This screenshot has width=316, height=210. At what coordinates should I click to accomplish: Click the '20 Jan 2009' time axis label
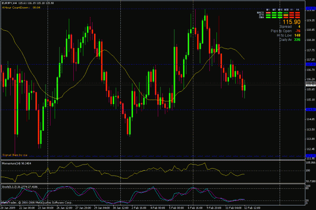[8, 208]
